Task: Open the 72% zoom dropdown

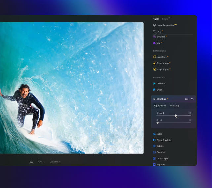Action: click(x=41, y=162)
